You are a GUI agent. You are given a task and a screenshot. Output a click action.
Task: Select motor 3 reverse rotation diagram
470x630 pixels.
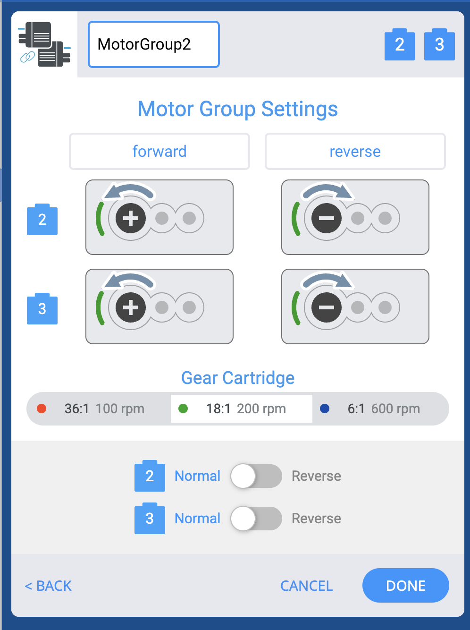pos(355,306)
